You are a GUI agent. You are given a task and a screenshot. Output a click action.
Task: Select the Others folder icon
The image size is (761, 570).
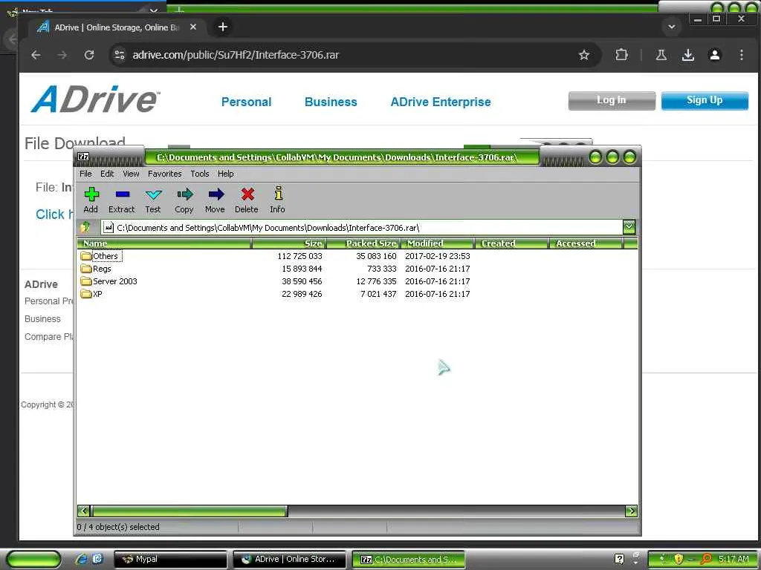point(86,256)
